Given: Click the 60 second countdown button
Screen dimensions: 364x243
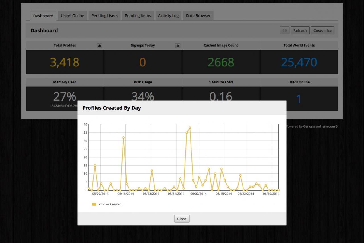Looking at the screenshot, I should tap(284, 30).
